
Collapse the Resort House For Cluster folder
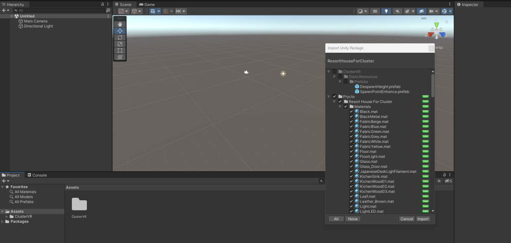point(334,102)
